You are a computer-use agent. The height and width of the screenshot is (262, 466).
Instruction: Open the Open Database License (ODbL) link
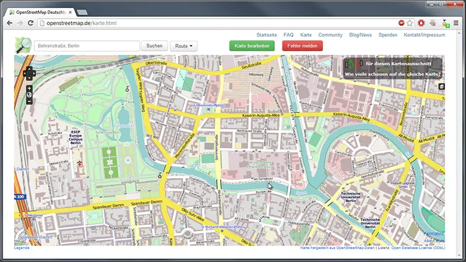(418, 248)
